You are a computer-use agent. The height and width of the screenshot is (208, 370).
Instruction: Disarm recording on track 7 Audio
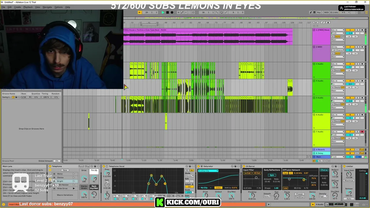click(362, 132)
